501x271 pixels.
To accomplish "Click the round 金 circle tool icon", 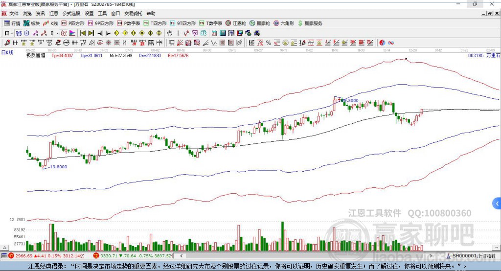I will [x=285, y=43].
